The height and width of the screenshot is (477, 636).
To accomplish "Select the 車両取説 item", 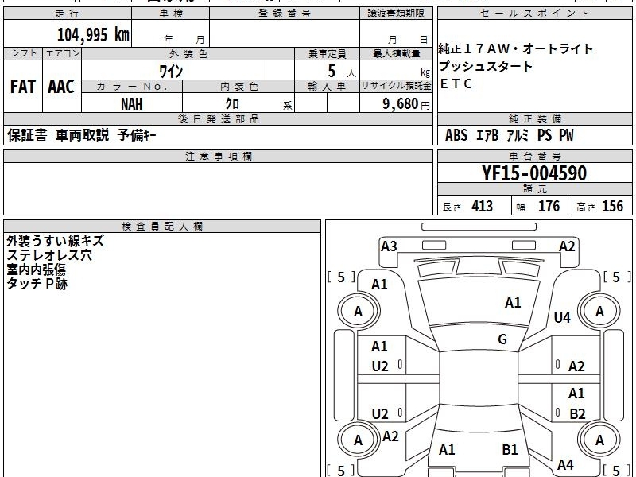I will coord(83,135).
